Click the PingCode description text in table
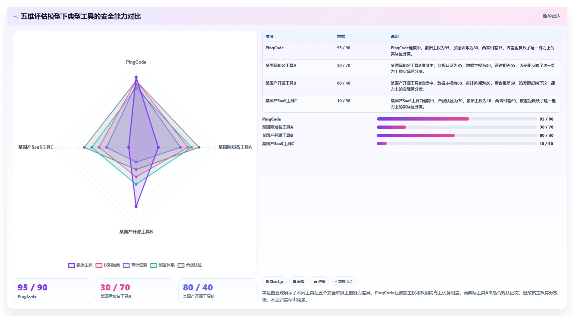The width and height of the screenshot is (574, 316). [473, 51]
